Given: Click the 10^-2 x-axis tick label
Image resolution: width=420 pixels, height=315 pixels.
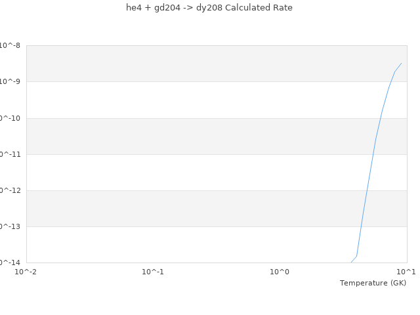Looking at the screenshot, I should click(26, 272).
